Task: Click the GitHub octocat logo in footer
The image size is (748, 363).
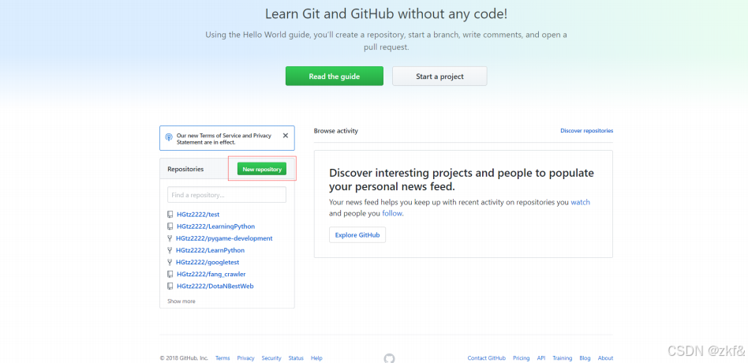Action: (389, 357)
